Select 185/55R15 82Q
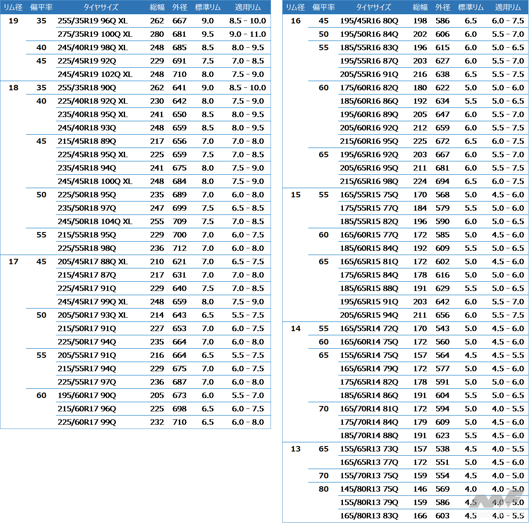 [369, 221]
